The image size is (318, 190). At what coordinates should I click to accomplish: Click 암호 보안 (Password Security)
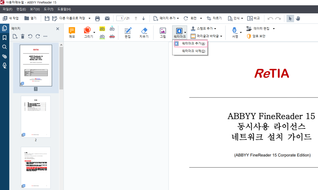[256, 36]
